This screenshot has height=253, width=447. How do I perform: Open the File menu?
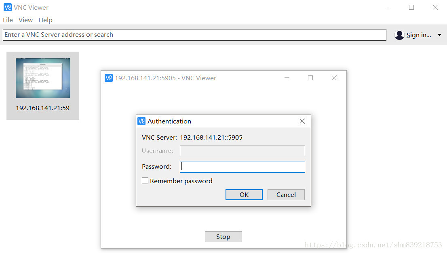[8, 20]
